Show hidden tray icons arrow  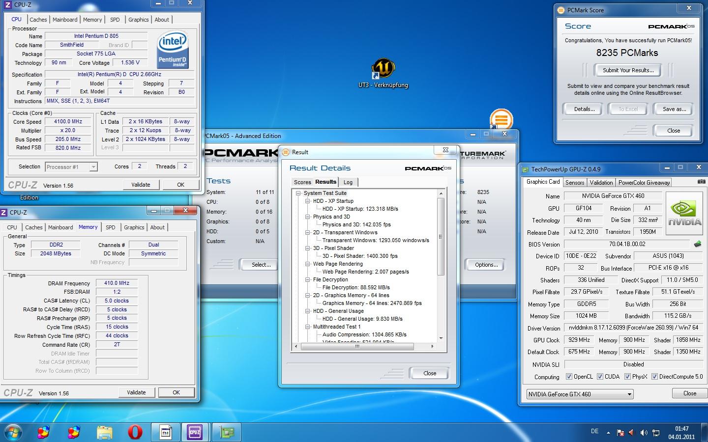[608, 433]
